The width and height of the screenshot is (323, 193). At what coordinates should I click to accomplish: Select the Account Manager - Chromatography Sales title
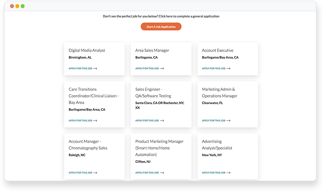click(x=88, y=145)
